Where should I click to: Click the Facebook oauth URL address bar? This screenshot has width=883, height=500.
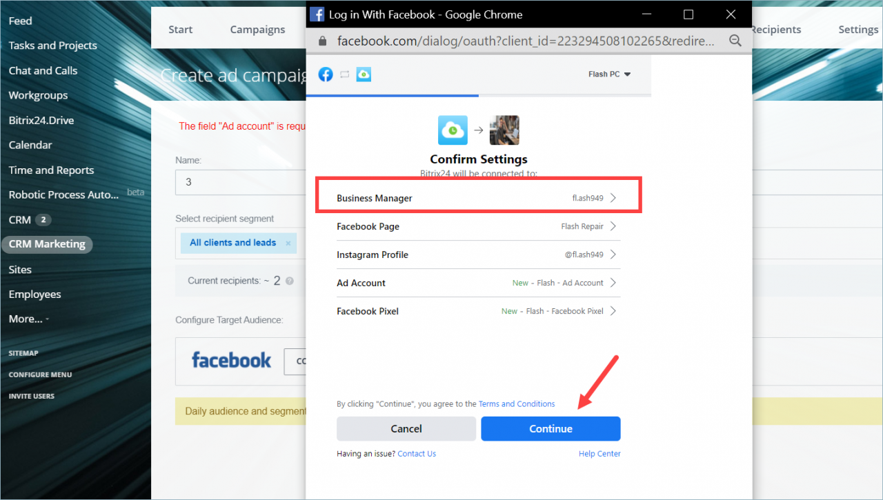click(526, 41)
